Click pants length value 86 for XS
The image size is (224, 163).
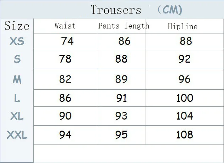(x=125, y=41)
